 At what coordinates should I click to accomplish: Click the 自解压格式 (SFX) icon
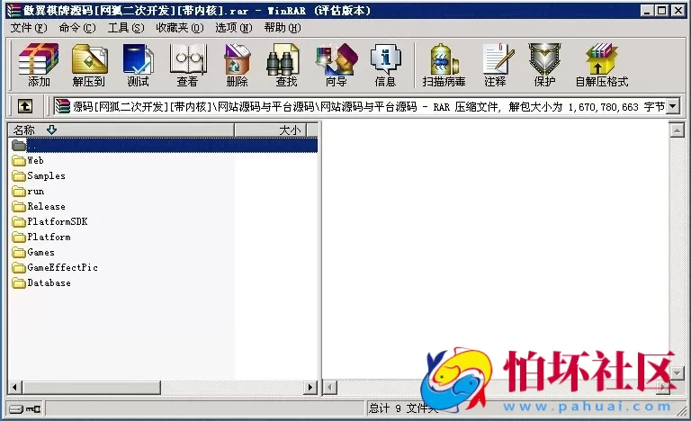point(601,64)
